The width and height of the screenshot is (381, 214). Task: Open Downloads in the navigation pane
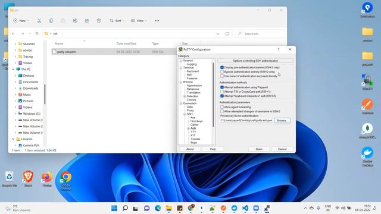click(30, 89)
